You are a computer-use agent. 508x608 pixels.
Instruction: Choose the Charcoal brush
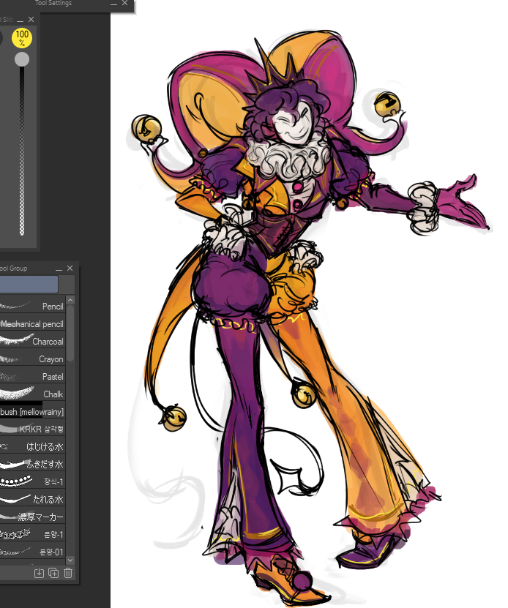[32, 341]
